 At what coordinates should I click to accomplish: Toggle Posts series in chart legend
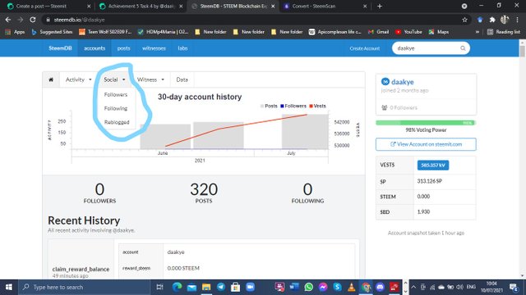pyautogui.click(x=269, y=106)
